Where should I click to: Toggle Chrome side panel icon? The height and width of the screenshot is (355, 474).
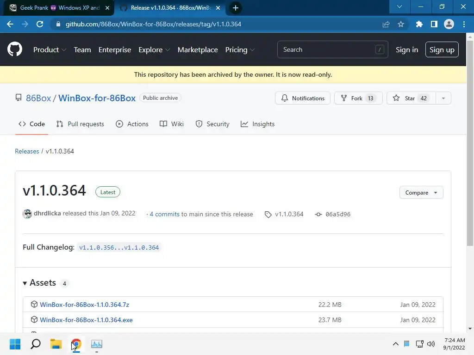point(434,24)
